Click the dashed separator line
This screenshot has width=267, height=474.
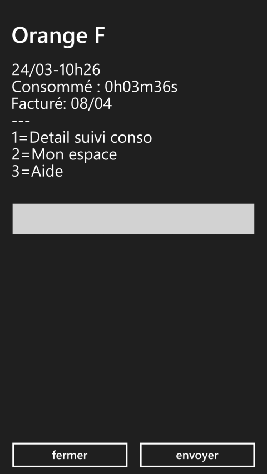pyautogui.click(x=21, y=121)
